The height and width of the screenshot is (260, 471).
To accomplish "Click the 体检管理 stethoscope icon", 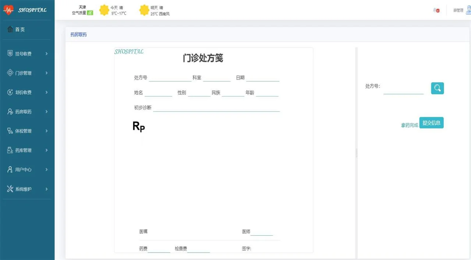I will pyautogui.click(x=10, y=131).
